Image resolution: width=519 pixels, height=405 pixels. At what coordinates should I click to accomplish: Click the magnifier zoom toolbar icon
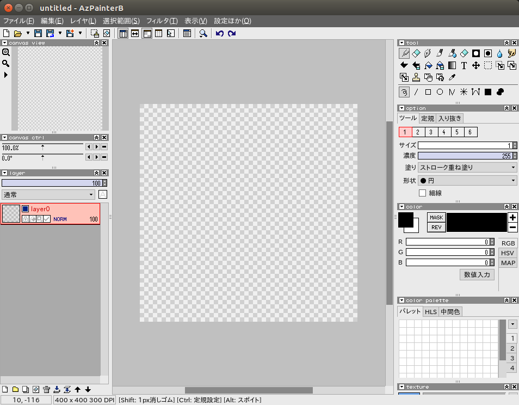pos(203,33)
